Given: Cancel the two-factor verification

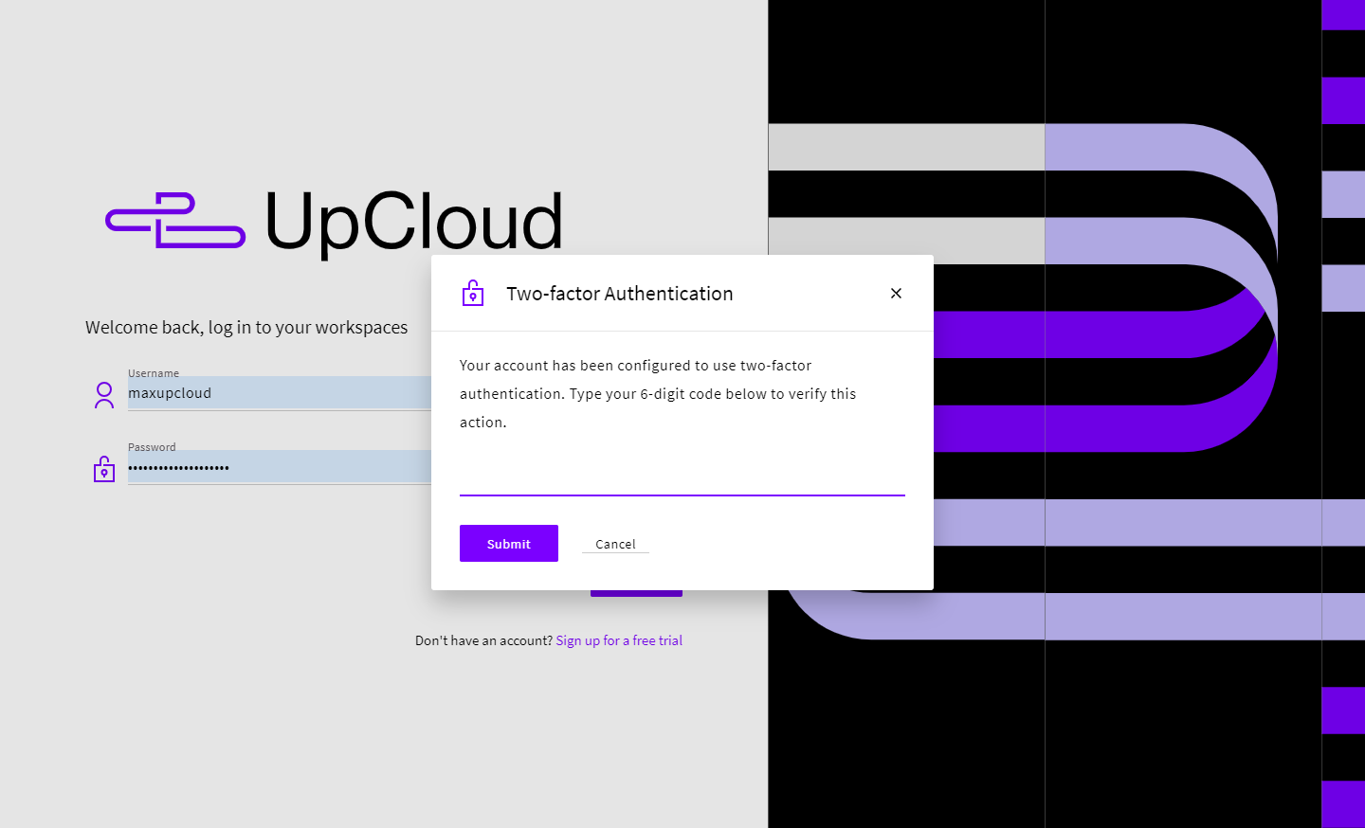Looking at the screenshot, I should 615,544.
